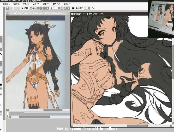Click lower left-panel list scroll-down arrow
This screenshot has width=174, height=132.
(x=1, y=72)
